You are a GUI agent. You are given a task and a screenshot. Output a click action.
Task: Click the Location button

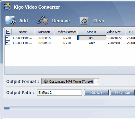pos(122,93)
